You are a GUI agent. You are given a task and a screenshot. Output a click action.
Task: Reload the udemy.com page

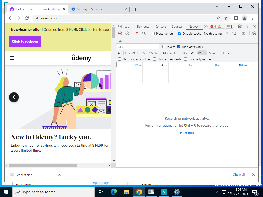[x=27, y=18]
